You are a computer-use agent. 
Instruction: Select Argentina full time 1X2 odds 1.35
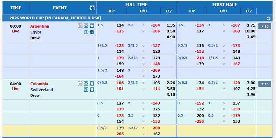(171, 25)
